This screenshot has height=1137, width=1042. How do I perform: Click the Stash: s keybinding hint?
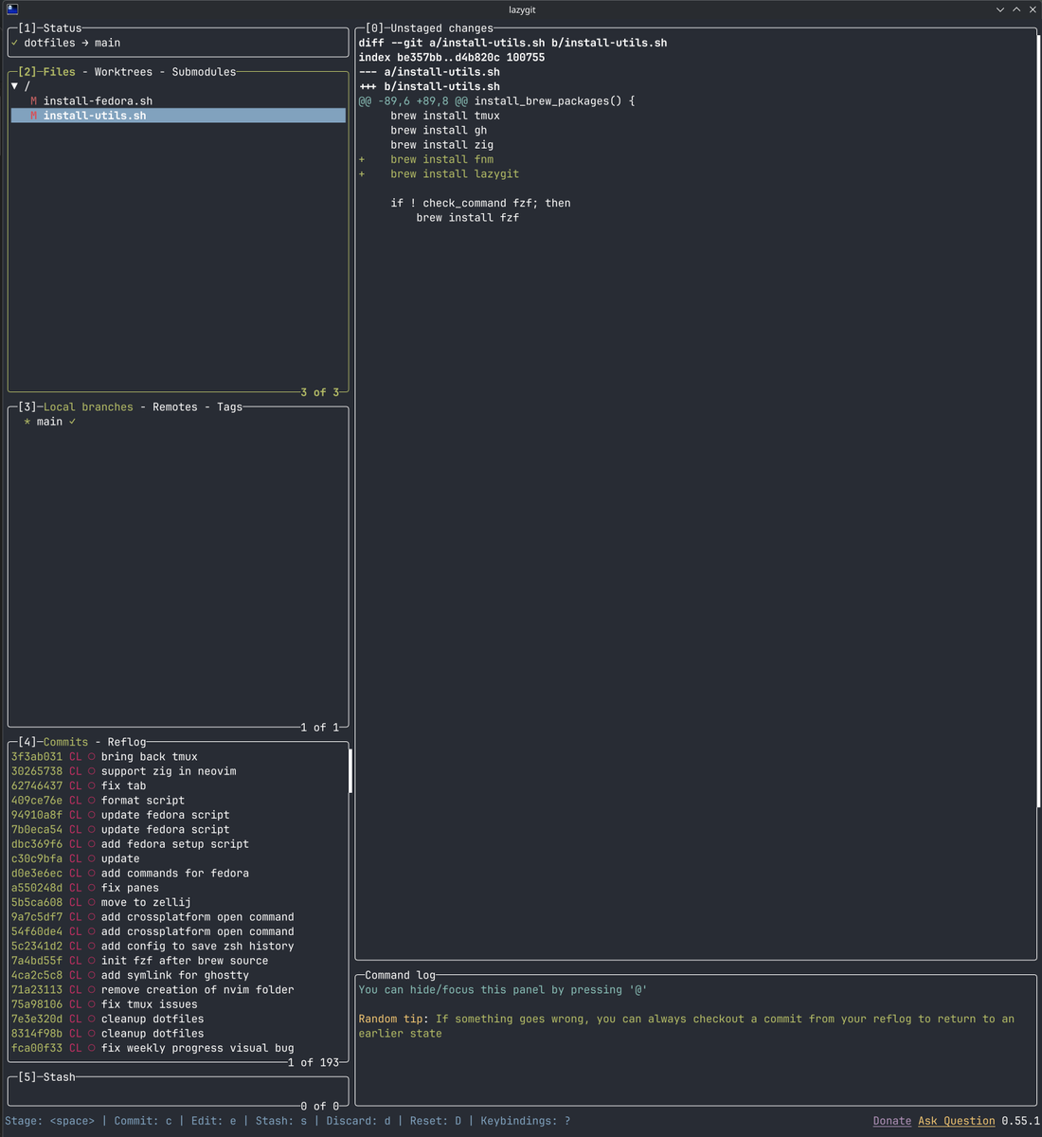click(281, 1122)
